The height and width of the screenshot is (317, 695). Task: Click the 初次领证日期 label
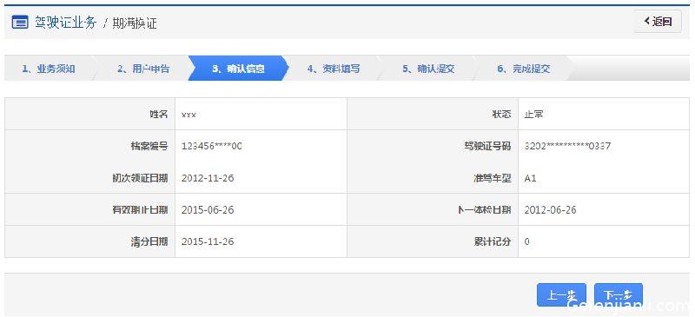click(140, 178)
